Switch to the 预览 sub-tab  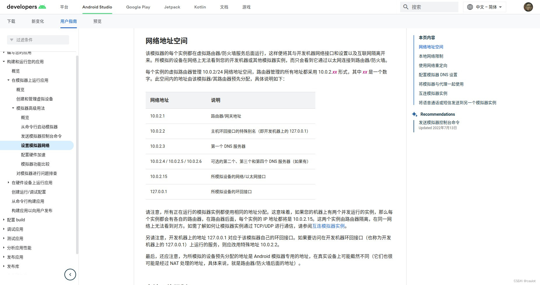(97, 21)
